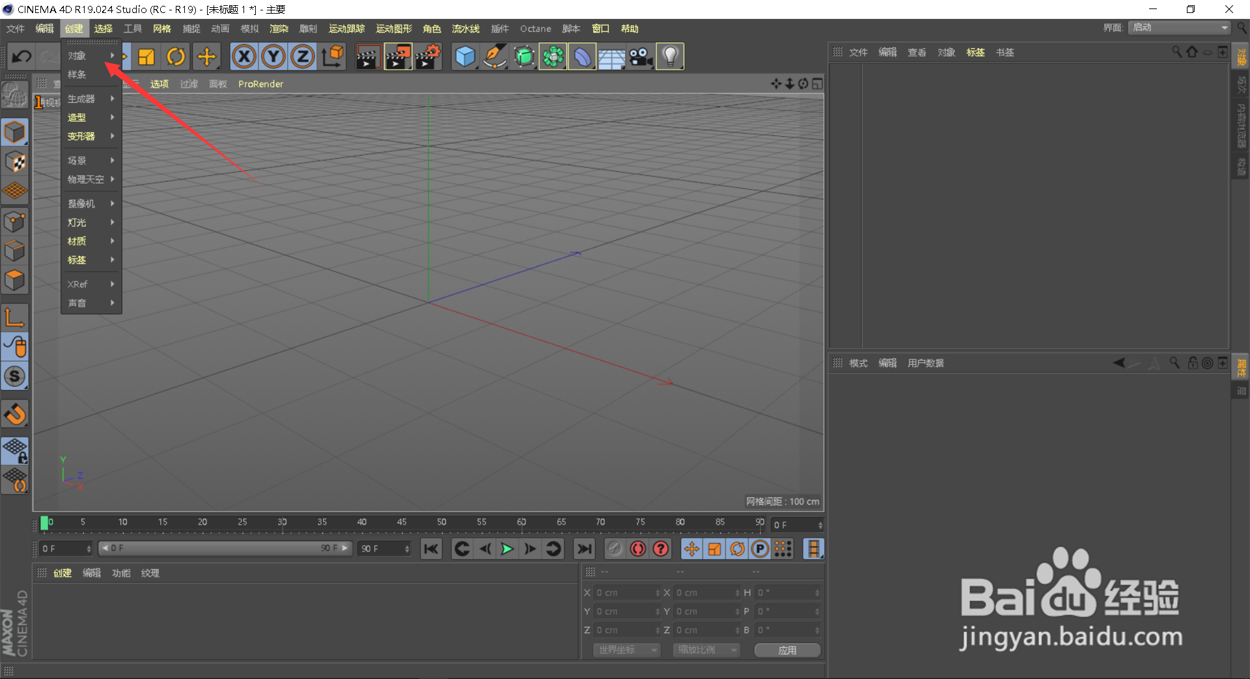Toggle the X axis lock
Screen dimensions: 1250x679
click(244, 57)
